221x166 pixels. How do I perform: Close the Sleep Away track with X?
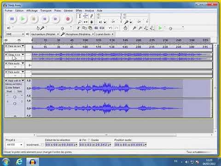pos(6,54)
